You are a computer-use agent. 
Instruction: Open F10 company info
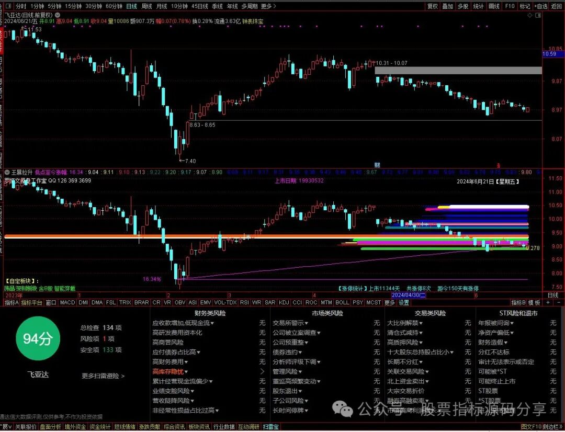(510, 6)
